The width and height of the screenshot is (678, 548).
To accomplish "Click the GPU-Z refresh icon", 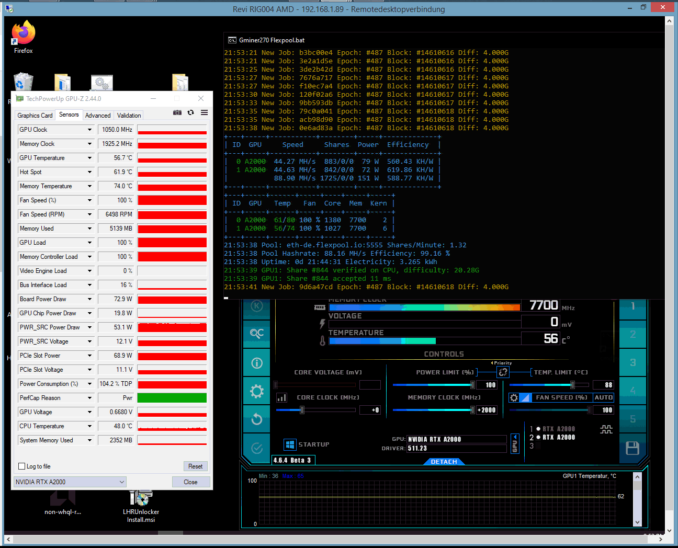I will coord(190,112).
